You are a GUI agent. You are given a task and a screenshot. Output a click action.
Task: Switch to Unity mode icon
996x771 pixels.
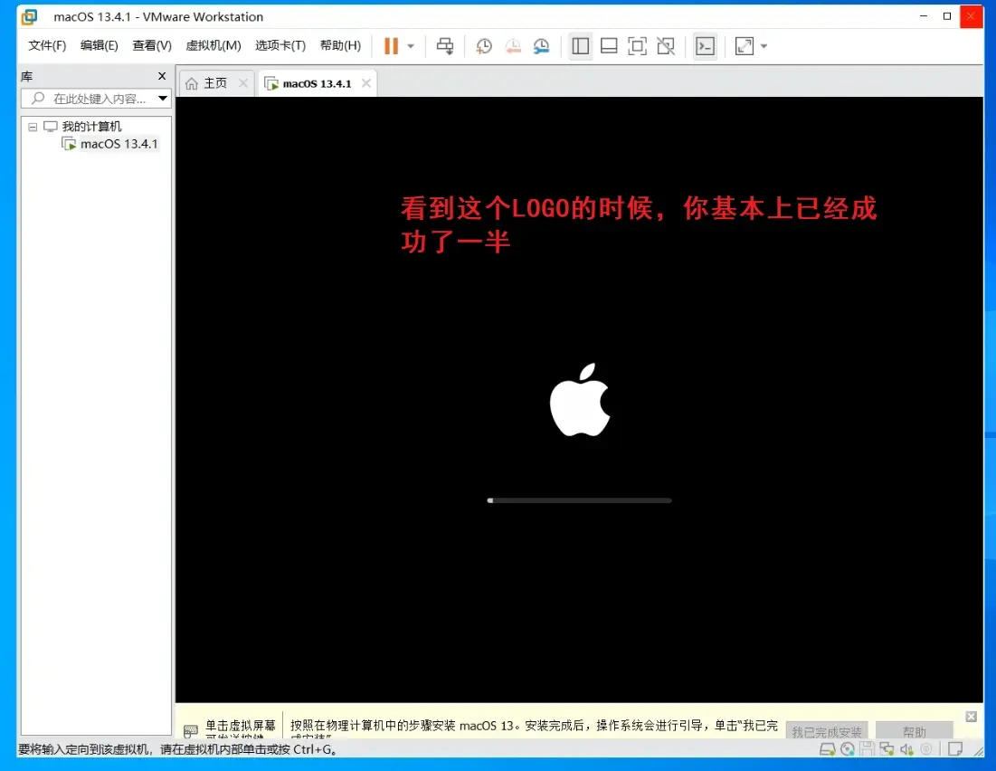(666, 46)
